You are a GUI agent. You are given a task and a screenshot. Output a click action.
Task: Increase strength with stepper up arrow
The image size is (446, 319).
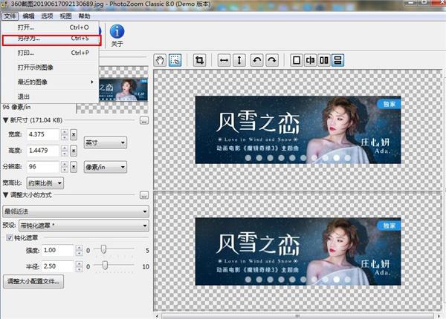click(80, 248)
